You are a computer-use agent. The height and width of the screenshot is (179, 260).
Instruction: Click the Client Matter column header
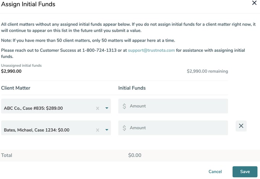point(16,88)
